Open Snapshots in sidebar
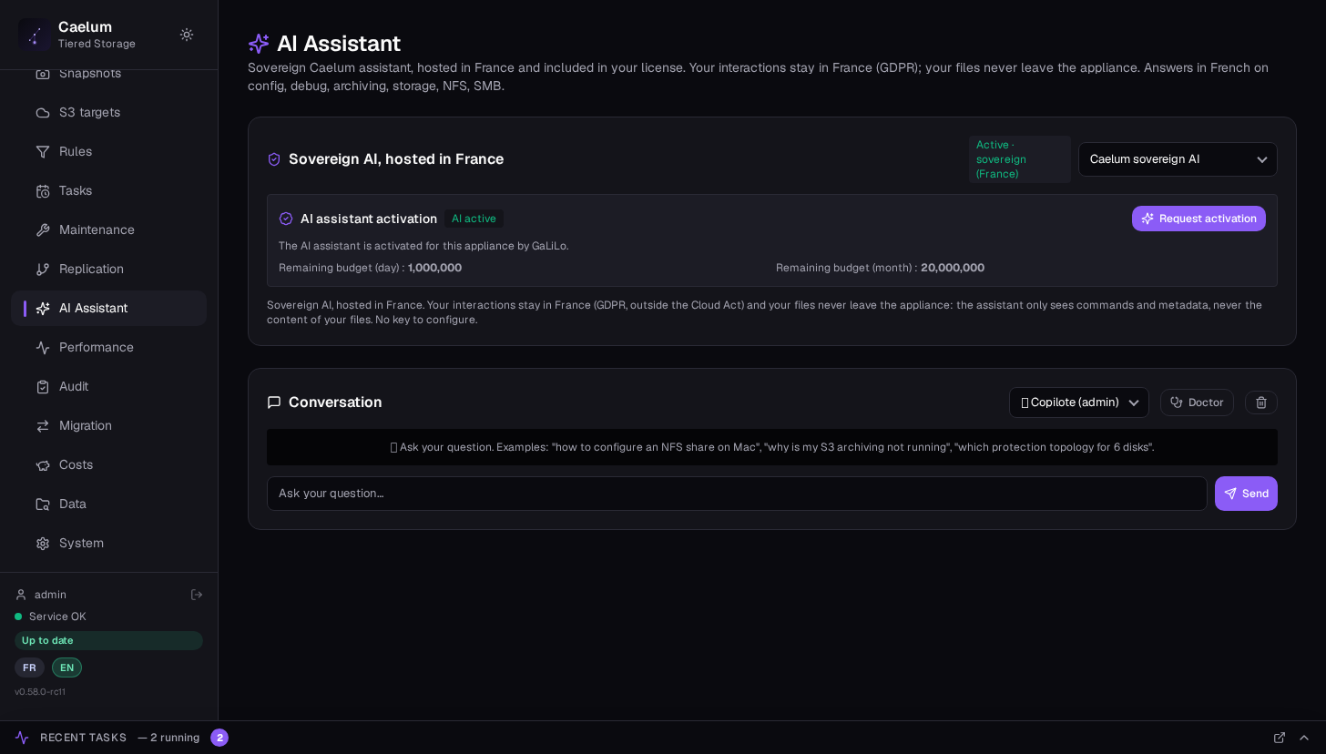This screenshot has height=754, width=1326. point(108,73)
